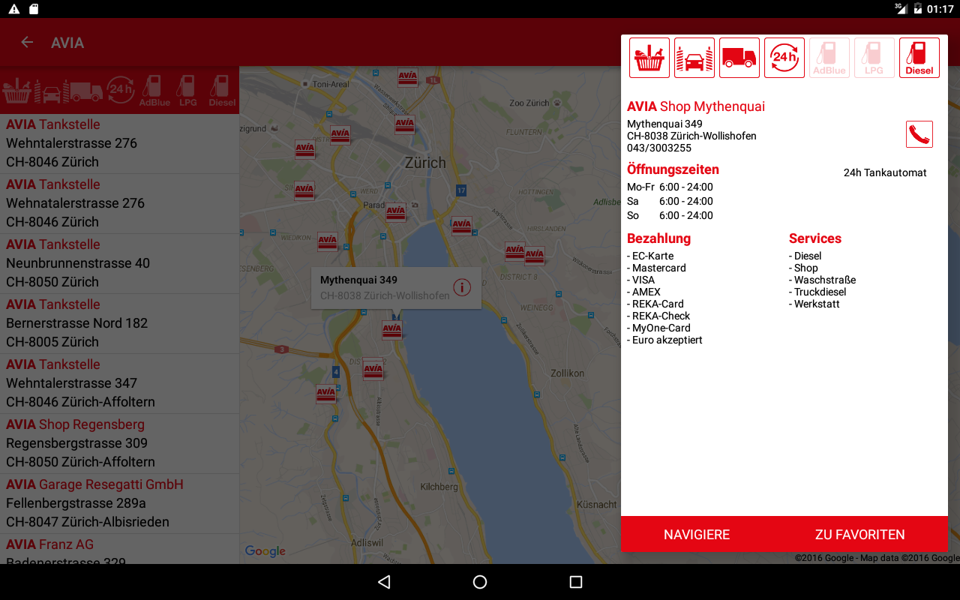Toggle the AdBlue filter above the station list
This screenshot has width=960, height=600.
(154, 91)
